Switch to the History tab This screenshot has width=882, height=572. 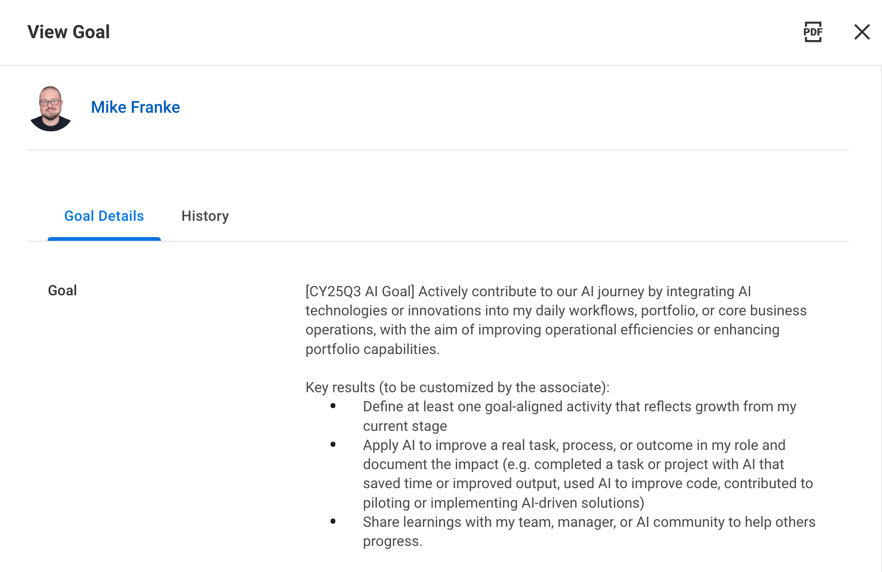coord(205,216)
